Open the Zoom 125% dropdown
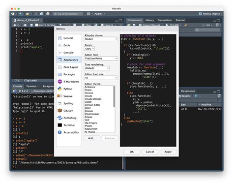The height and width of the screenshot is (184, 233). tap(89, 49)
